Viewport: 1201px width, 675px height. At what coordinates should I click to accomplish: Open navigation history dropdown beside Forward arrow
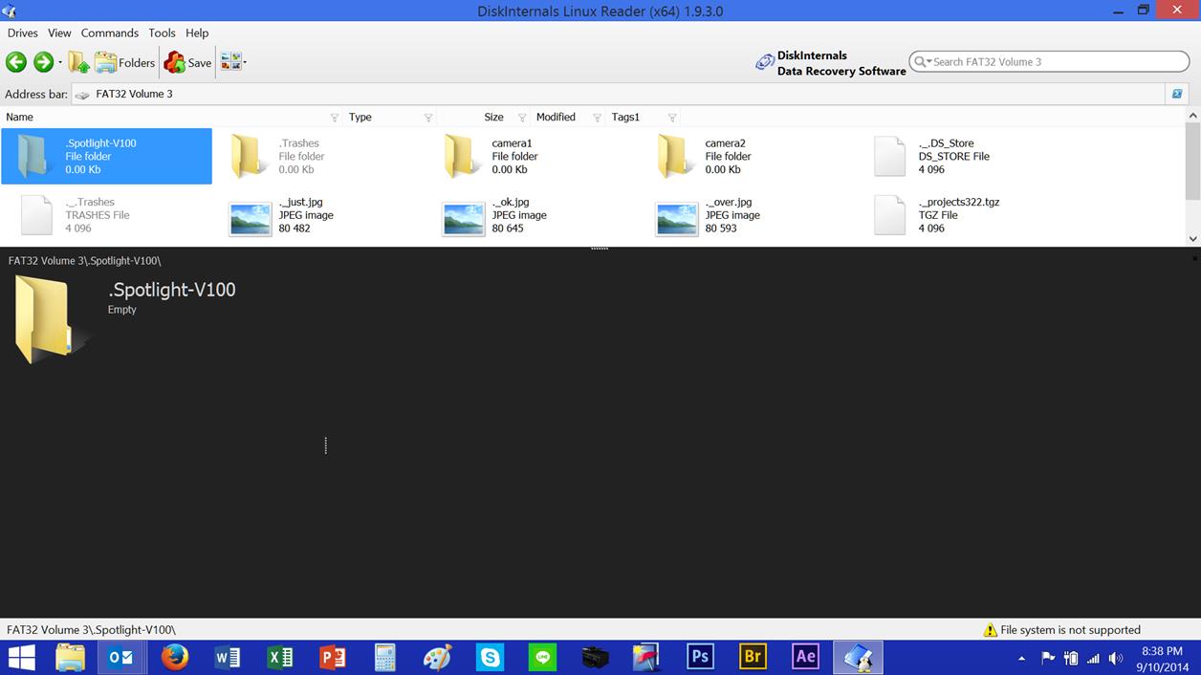[x=59, y=63]
